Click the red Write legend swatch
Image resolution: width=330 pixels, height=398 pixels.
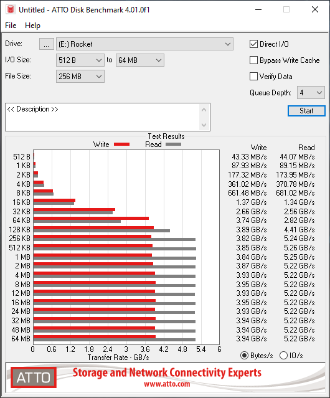[122, 144]
